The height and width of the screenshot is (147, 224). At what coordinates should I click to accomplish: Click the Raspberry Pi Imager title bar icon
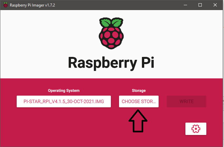coord(5,5)
